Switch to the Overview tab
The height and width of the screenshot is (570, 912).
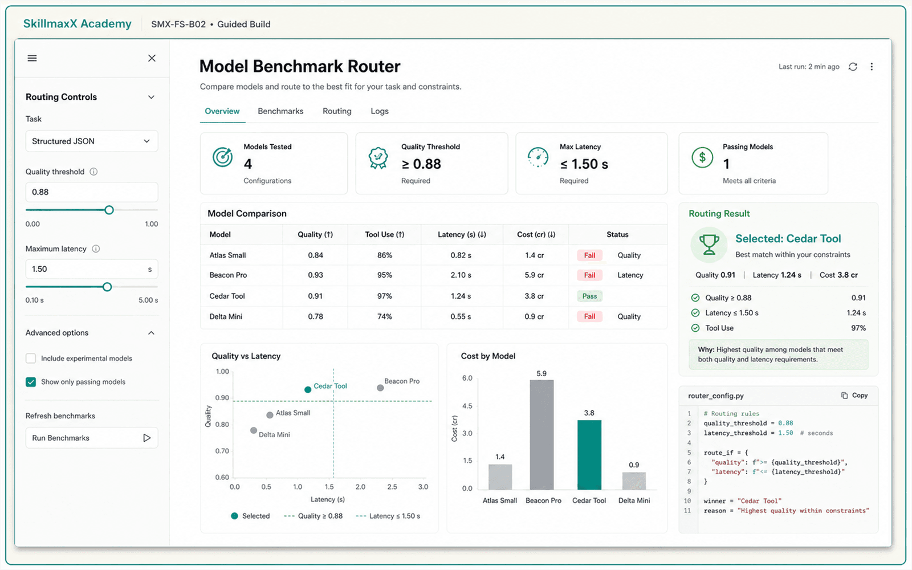click(x=222, y=111)
